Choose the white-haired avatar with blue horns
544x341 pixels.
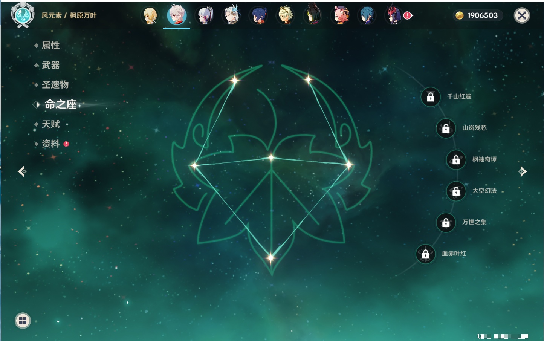click(x=231, y=15)
